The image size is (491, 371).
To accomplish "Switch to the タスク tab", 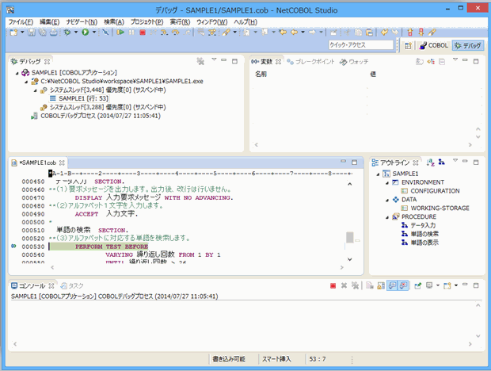I will pyautogui.click(x=72, y=285).
